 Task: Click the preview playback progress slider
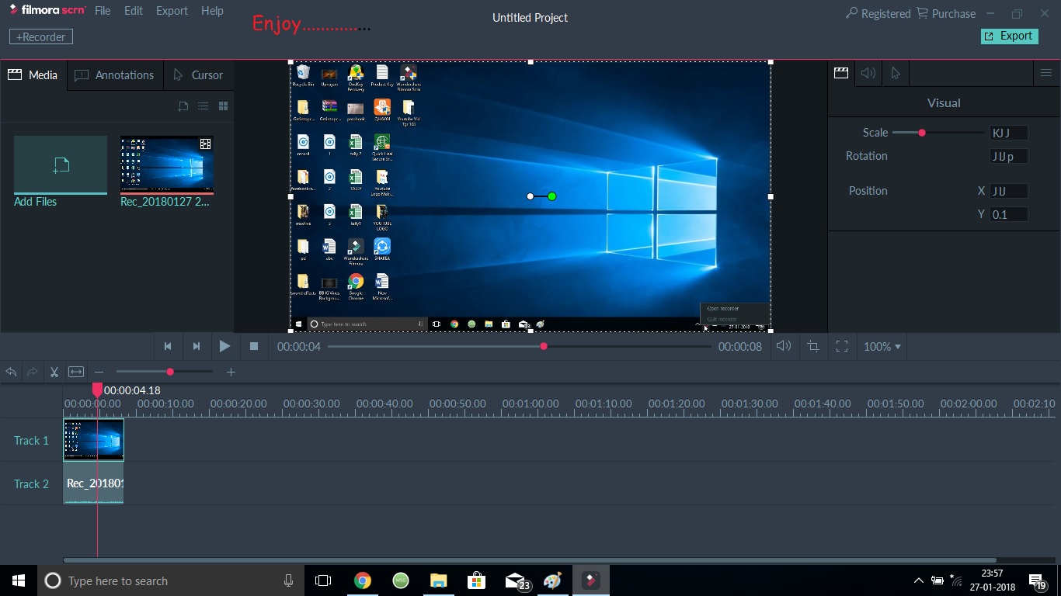tap(519, 346)
